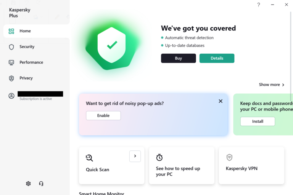
Task: Click the green Details button
Action: [217, 58]
